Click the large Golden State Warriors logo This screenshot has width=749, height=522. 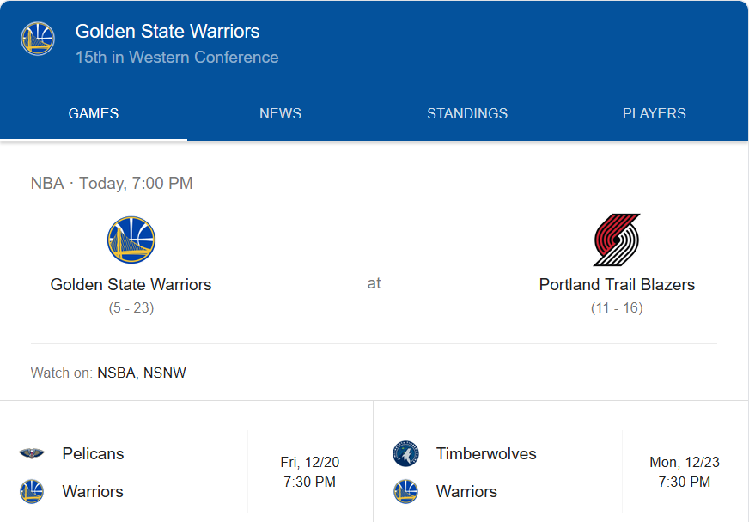131,240
